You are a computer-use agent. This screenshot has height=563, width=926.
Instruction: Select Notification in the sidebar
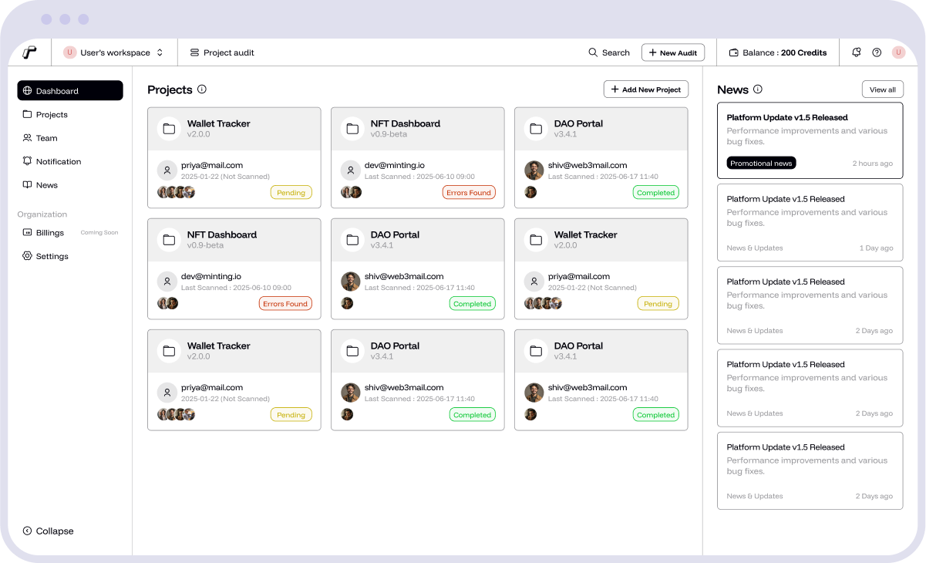58,161
